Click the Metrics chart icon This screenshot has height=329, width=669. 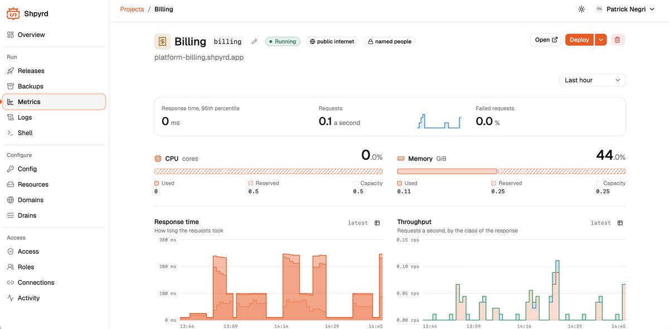click(11, 102)
